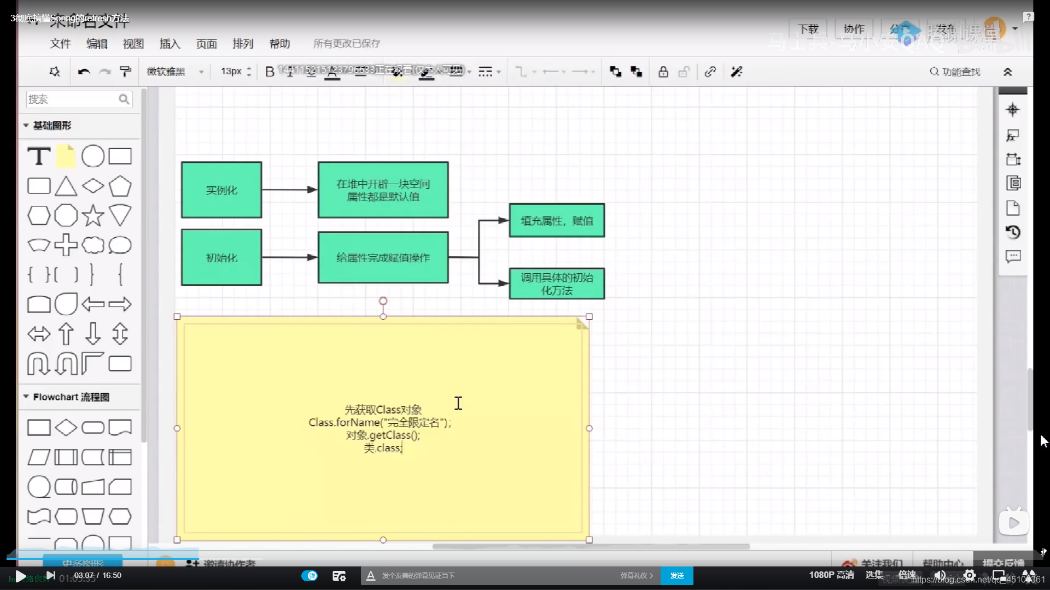This screenshot has height=590, width=1050.
Task: Click the blue send danmaku button
Action: (677, 575)
